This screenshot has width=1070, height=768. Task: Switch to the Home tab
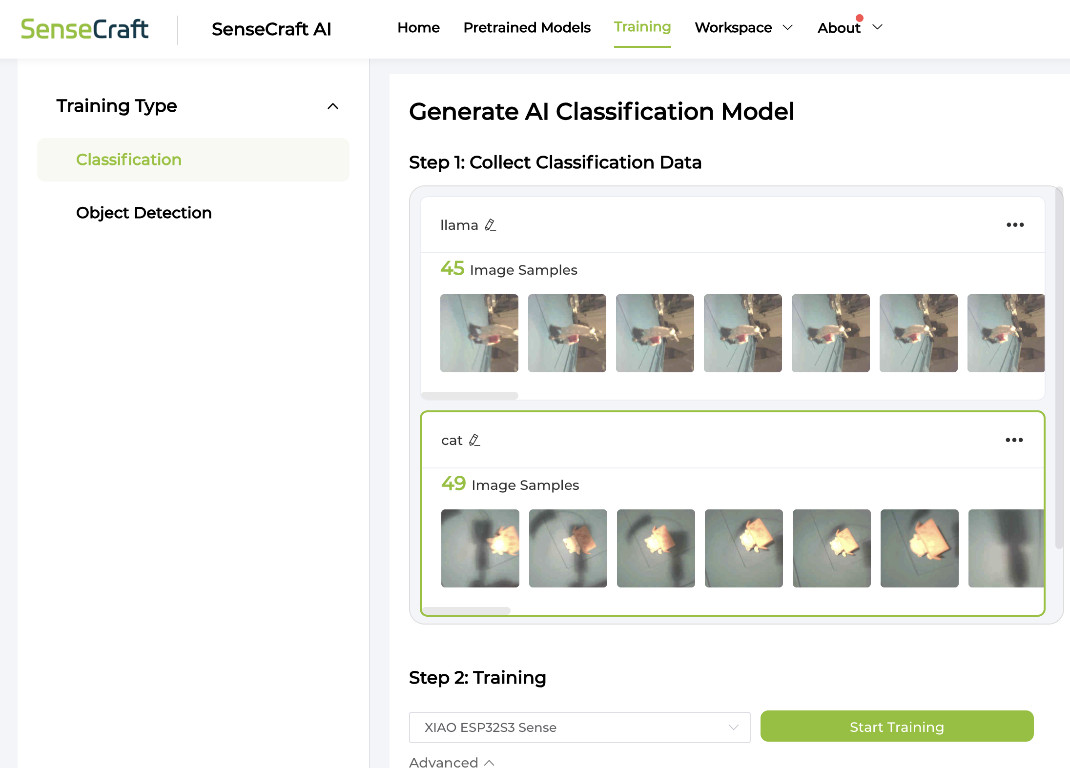418,28
